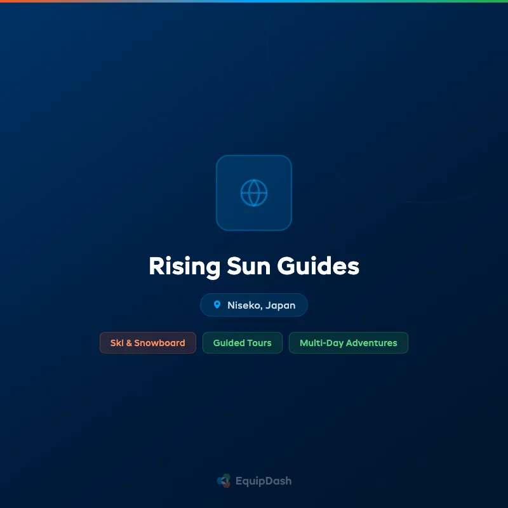Viewport: 508px width, 508px height.
Task: Expand details under the globe avatar card
Action: pos(254,192)
